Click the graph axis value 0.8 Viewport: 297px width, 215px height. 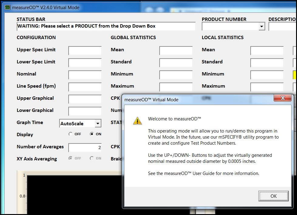coord(22,196)
